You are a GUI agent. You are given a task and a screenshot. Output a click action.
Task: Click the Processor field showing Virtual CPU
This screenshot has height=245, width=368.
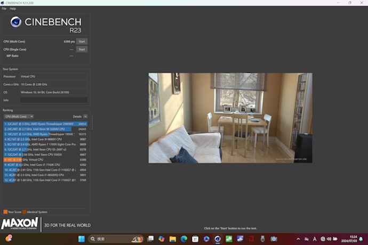[54, 77]
